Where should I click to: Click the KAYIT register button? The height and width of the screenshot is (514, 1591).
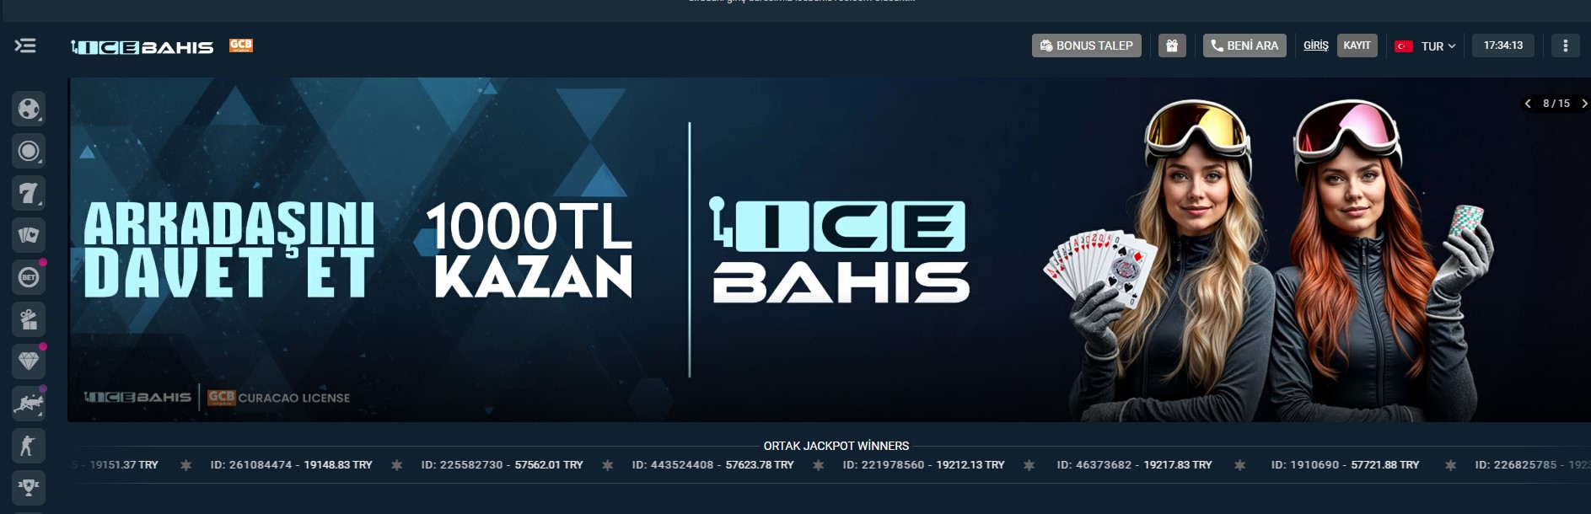click(x=1357, y=46)
